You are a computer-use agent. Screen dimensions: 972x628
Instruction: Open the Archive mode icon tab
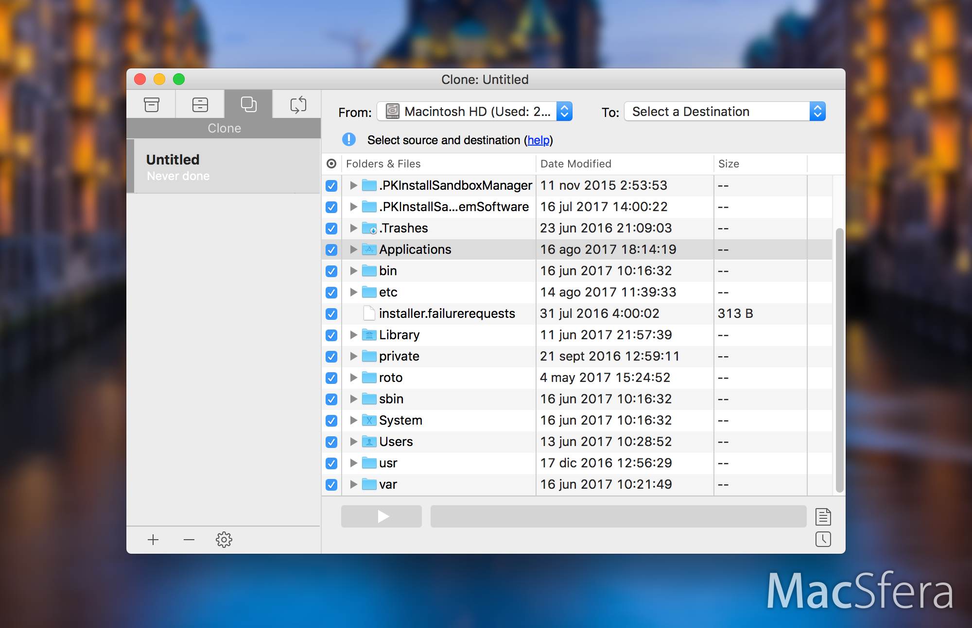point(151,104)
